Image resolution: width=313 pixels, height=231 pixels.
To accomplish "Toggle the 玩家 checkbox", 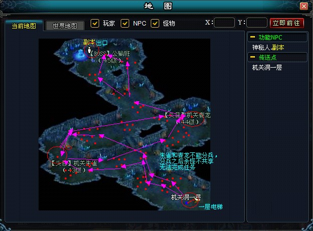I will pos(95,23).
